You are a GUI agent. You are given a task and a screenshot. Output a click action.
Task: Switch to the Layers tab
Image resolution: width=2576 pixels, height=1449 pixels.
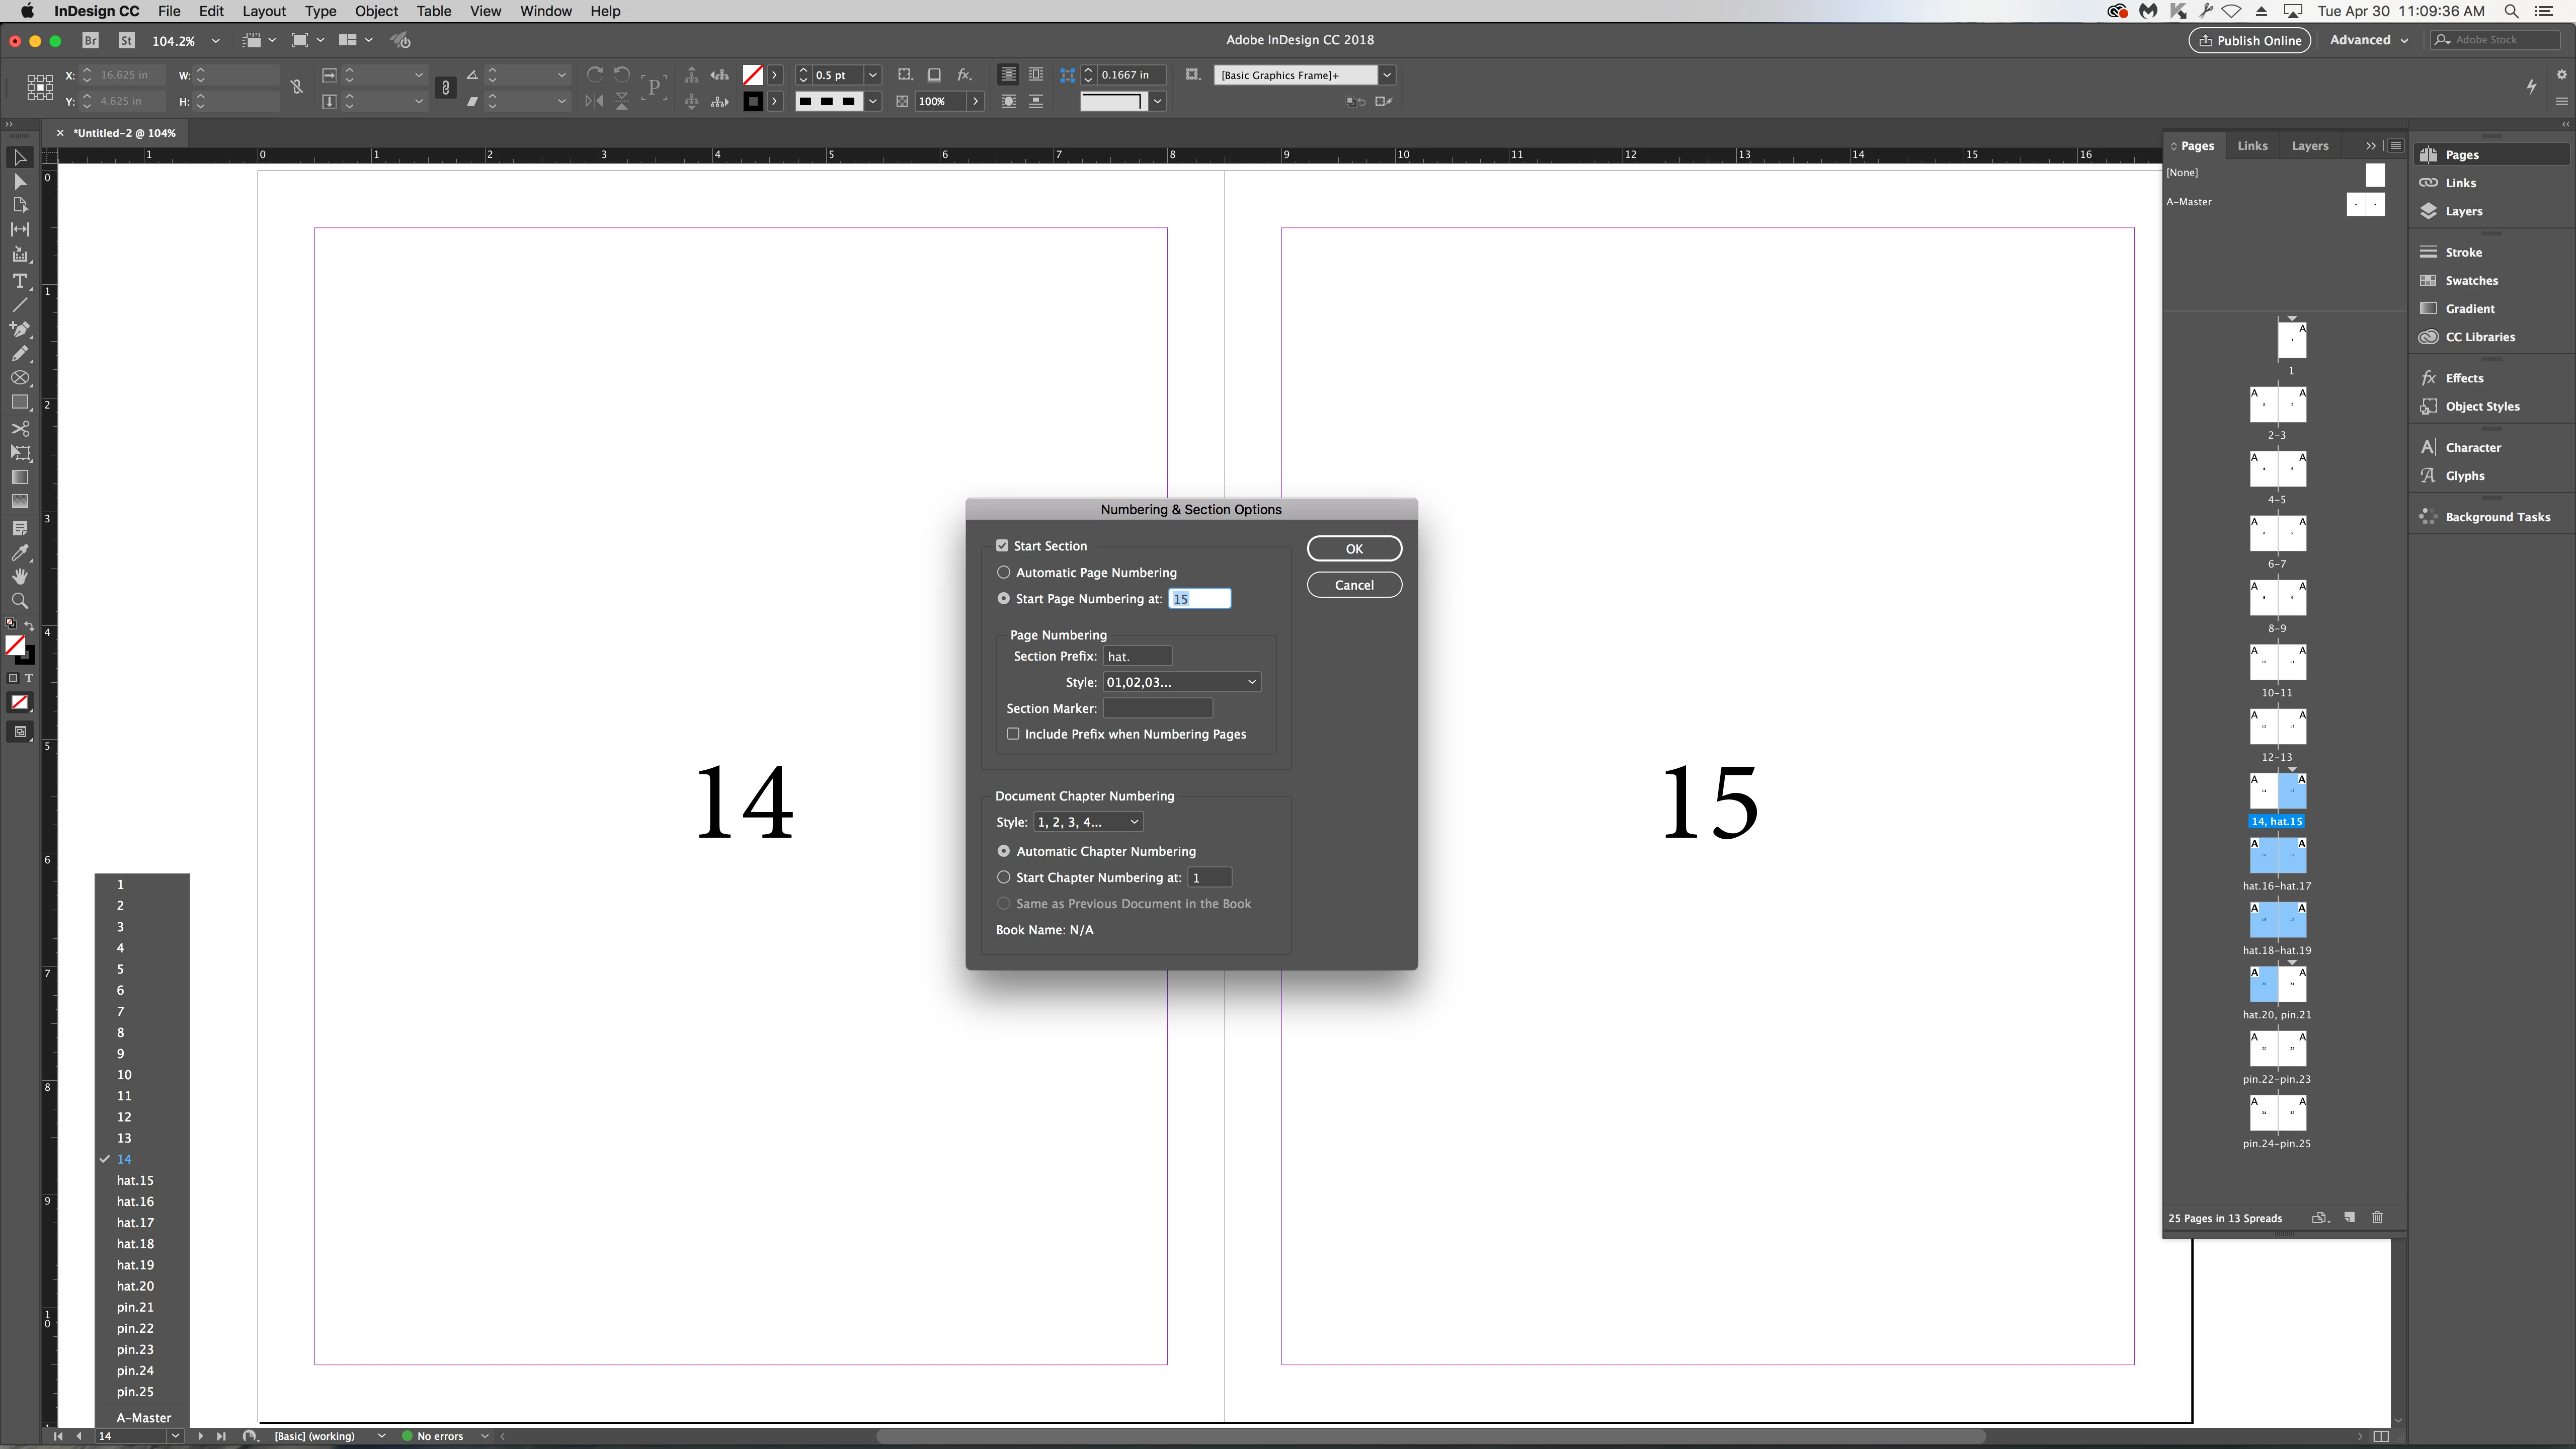[2309, 146]
